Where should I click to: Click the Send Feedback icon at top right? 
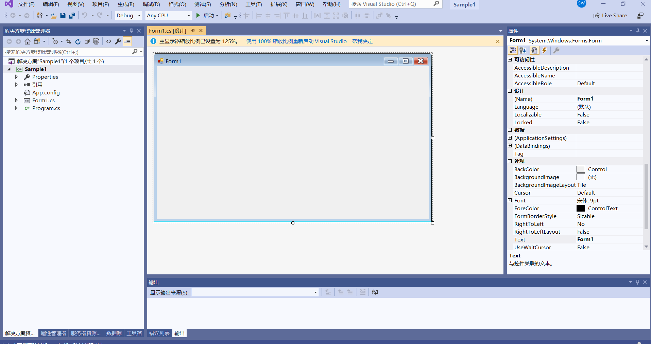pos(640,16)
